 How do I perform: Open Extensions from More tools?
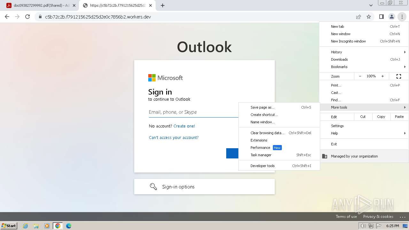(279, 140)
